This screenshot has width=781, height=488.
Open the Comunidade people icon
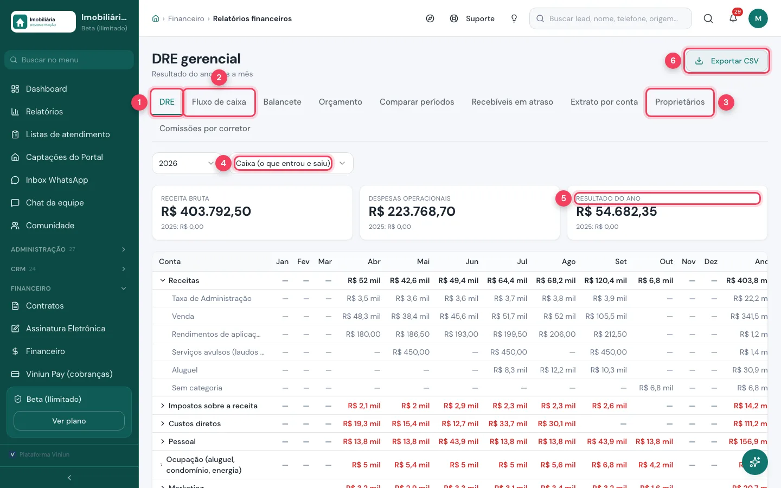tap(15, 226)
